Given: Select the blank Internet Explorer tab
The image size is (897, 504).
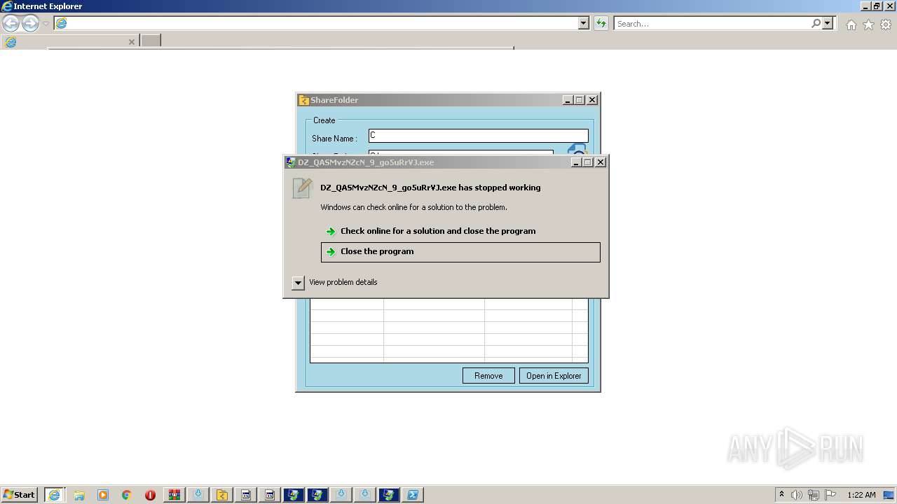Looking at the screenshot, I should click(69, 41).
